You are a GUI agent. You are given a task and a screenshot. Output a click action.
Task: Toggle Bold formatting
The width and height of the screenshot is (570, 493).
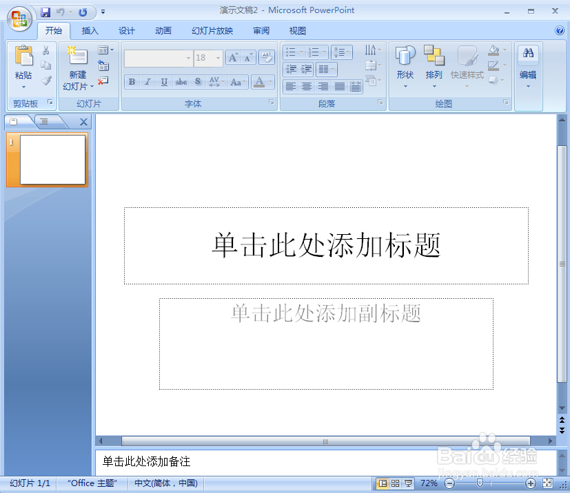pos(132,82)
